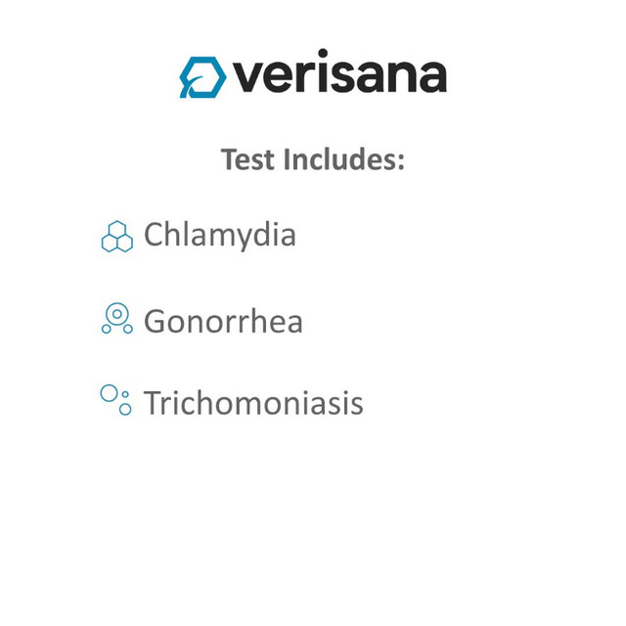Click the top hexagon of the Chlamydia icon
Viewport: 626px width, 626px height.
pos(117,229)
